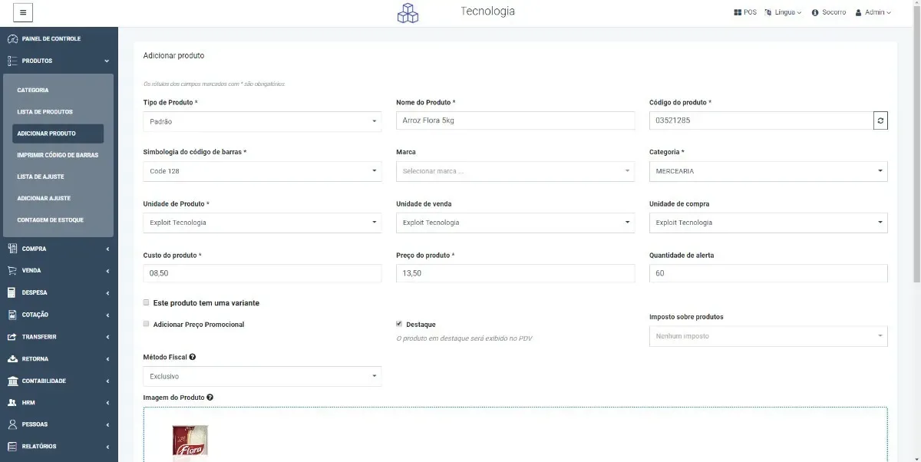
Task: Uncheck the Destaque checkbox
Action: 399,324
